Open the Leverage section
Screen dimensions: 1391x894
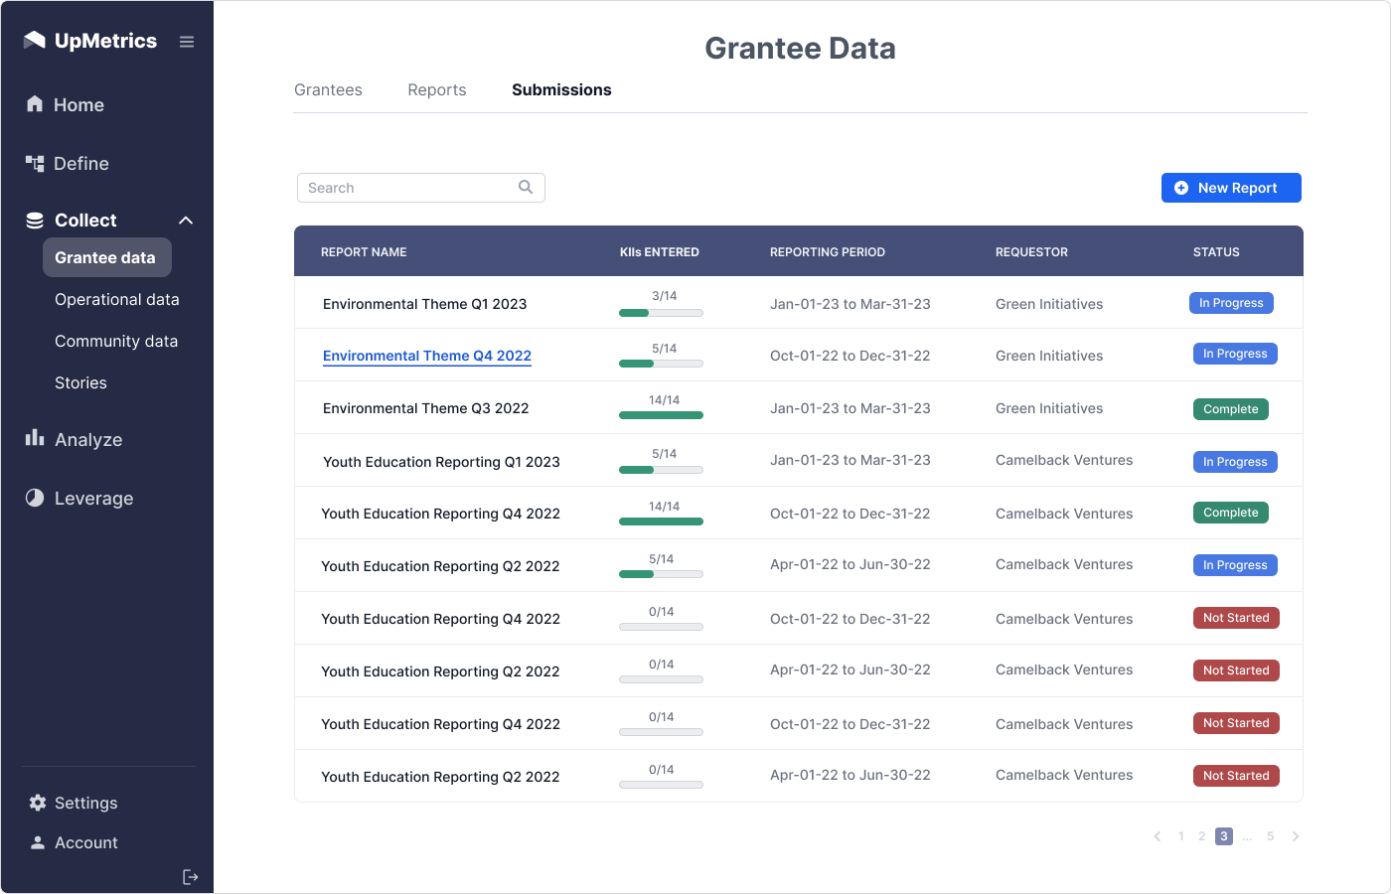click(x=92, y=499)
